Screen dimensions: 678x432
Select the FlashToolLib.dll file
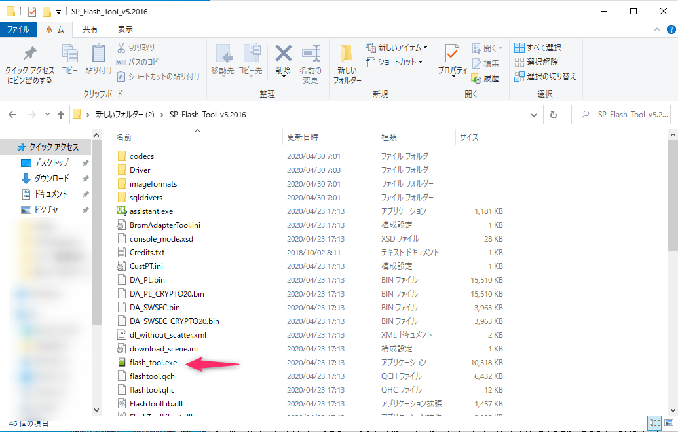click(x=156, y=403)
